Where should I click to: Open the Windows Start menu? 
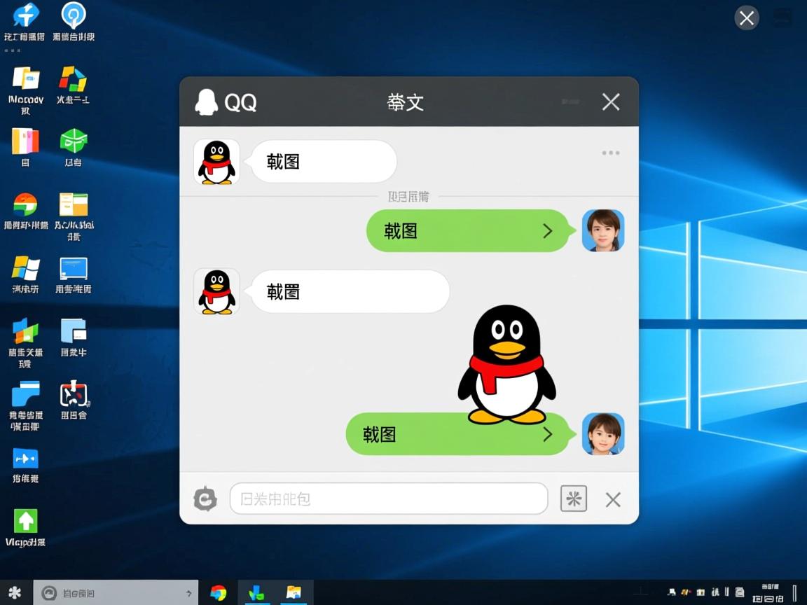pos(14,592)
